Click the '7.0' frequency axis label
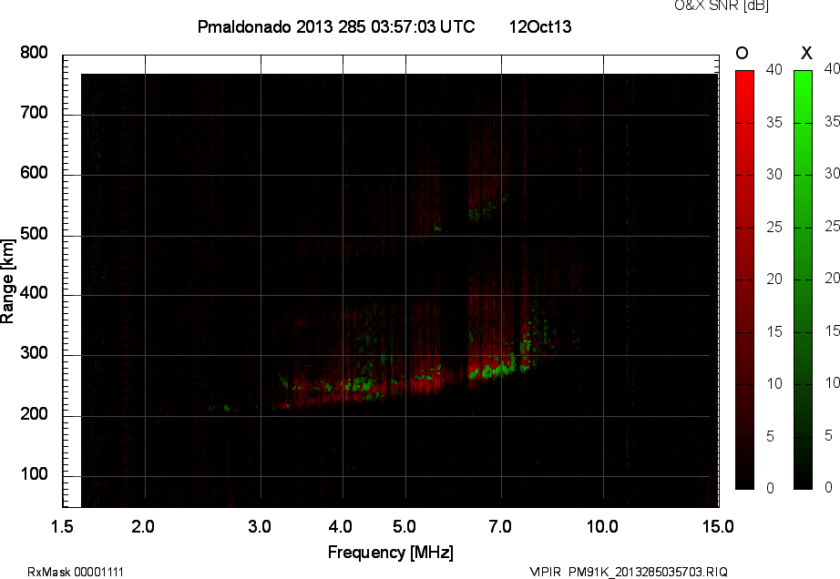The width and height of the screenshot is (840, 579). (500, 526)
